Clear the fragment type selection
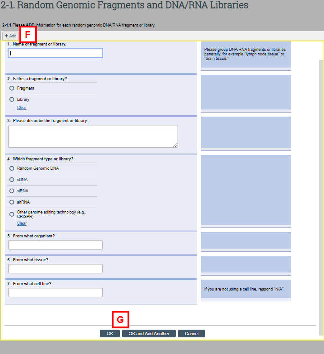 tap(22, 223)
